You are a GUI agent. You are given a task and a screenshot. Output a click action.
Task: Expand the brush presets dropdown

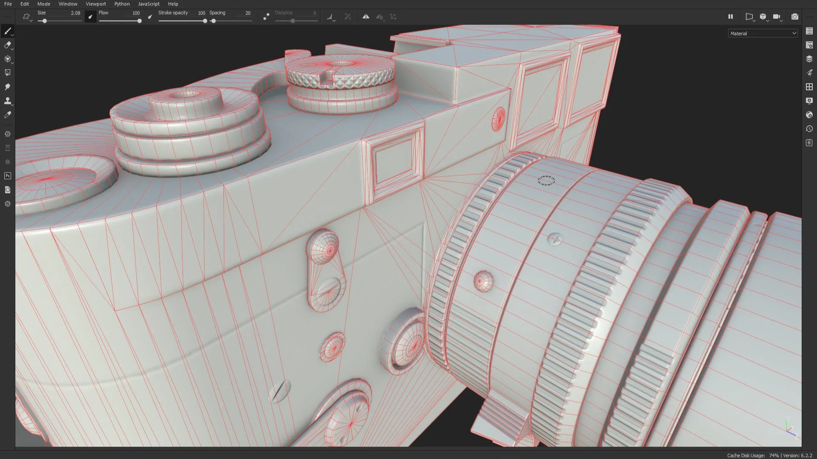pyautogui.click(x=27, y=17)
